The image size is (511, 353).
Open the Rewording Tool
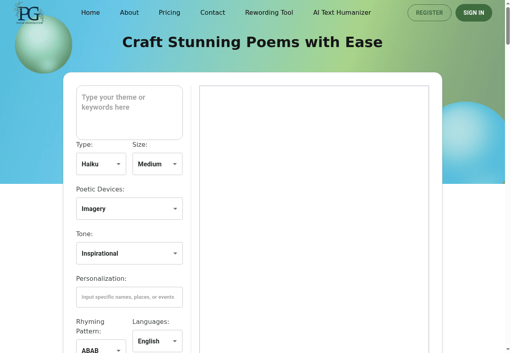click(x=269, y=12)
